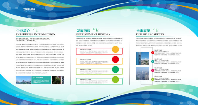
Task: Select the red circle in Development History
Action: [x=115, y=60]
